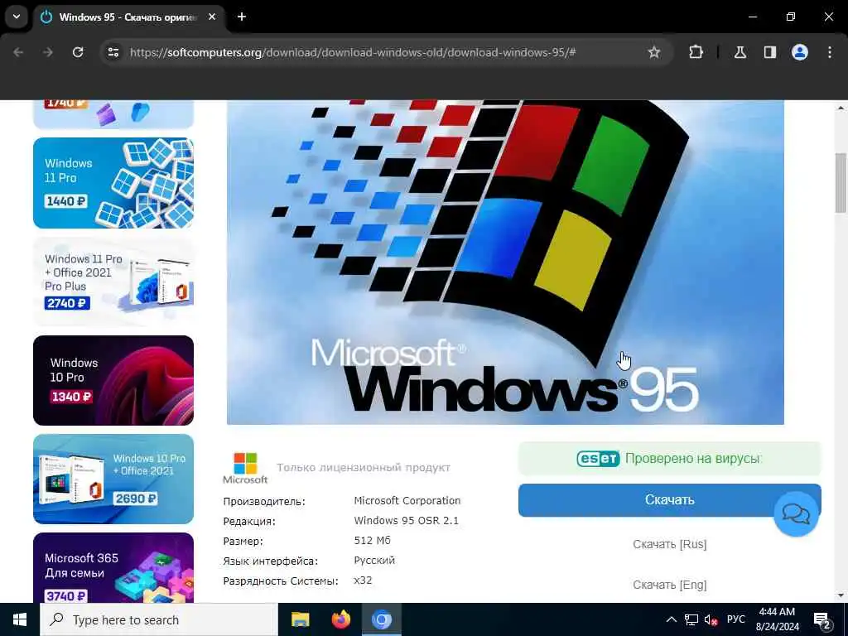The image size is (848, 636).
Task: Select the text Microsoft Corporation
Action: point(407,501)
